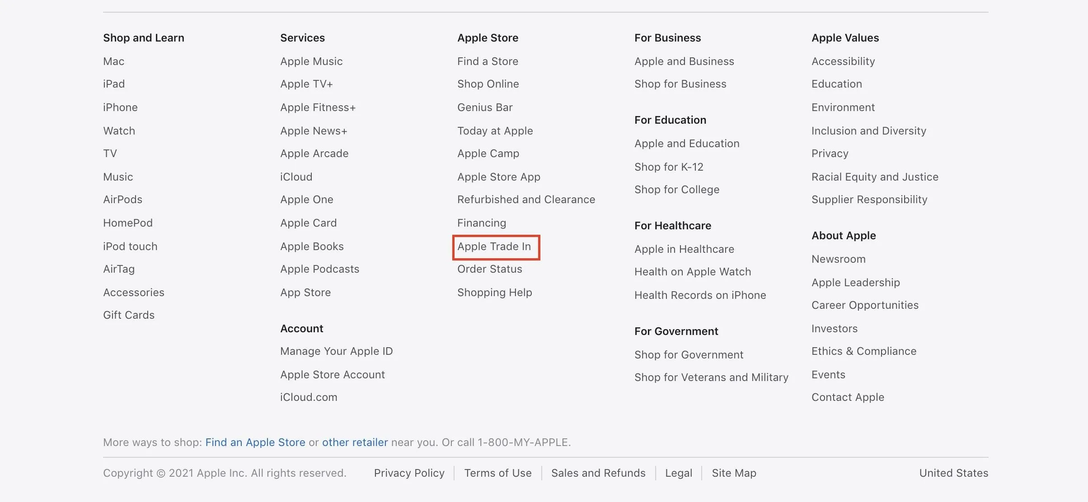Click Manage Your Apple ID
Screen dimensions: 1088x502
coord(337,351)
